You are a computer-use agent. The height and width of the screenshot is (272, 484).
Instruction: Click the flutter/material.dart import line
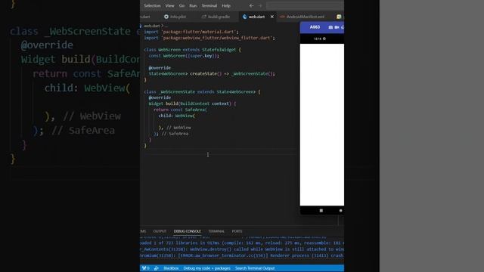191,32
